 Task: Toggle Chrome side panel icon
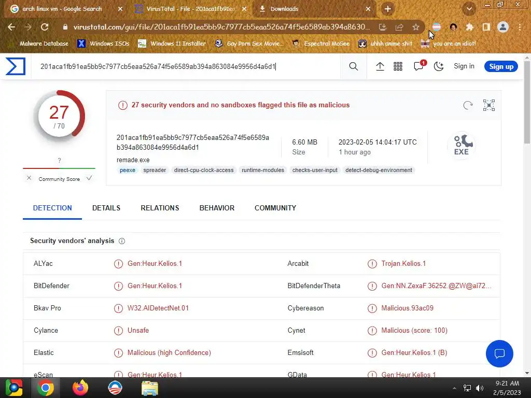click(486, 27)
